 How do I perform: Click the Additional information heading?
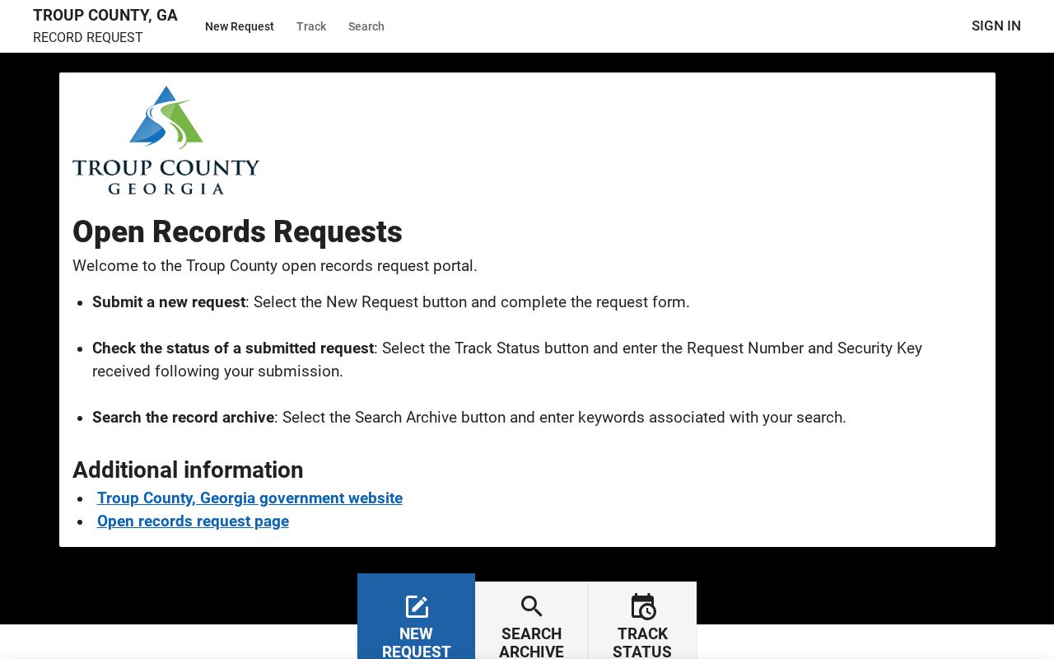pyautogui.click(x=188, y=470)
